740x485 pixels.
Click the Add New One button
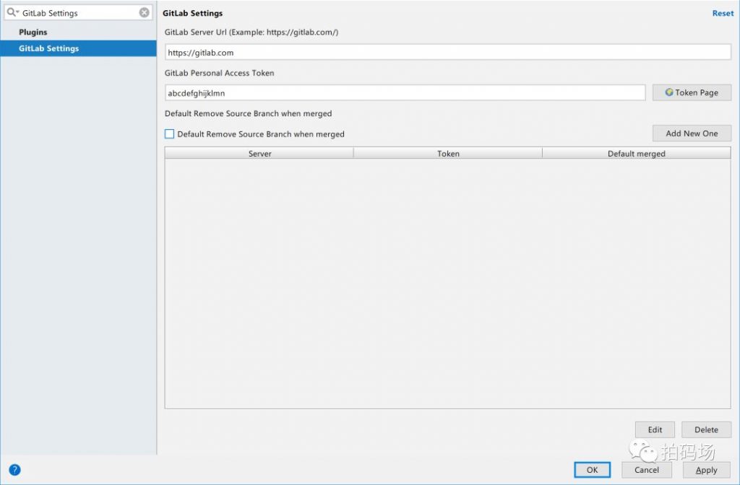pos(692,134)
